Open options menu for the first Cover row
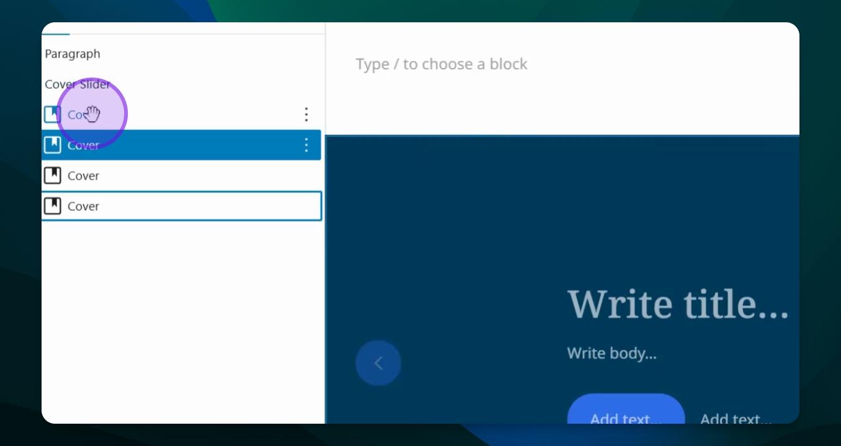Screen dimensions: 841x446 click(x=306, y=115)
